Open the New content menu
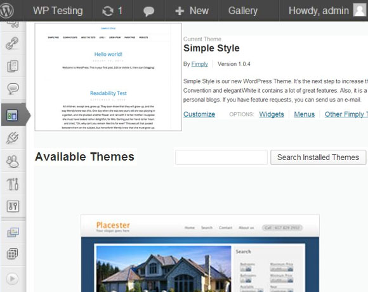This screenshot has height=292, width=368. pos(192,11)
